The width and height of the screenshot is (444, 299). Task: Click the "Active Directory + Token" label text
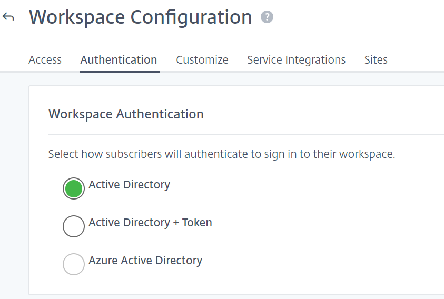pos(150,223)
